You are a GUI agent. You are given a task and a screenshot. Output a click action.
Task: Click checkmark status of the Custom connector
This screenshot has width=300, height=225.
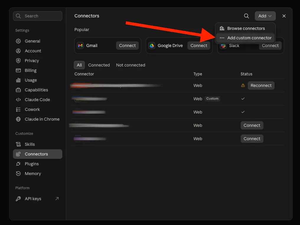coord(243,99)
